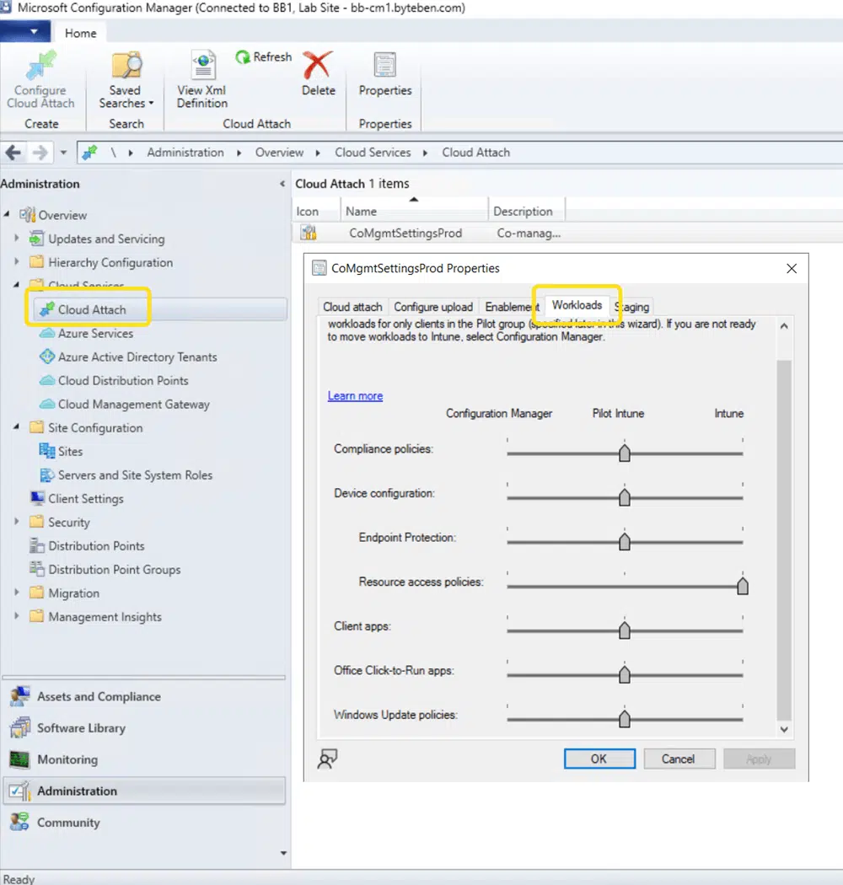Open the Monitoring workspace
The height and width of the screenshot is (885, 843).
click(x=67, y=759)
